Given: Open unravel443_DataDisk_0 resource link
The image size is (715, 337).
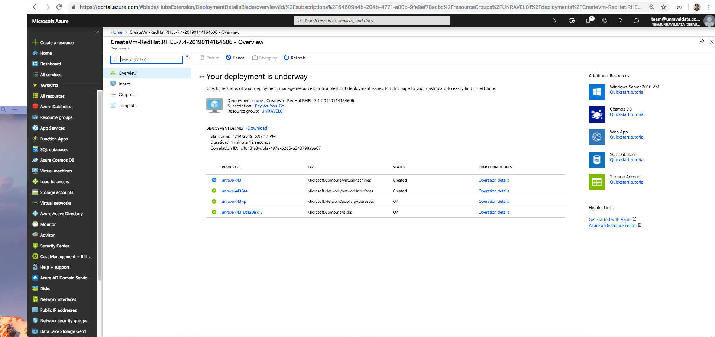Looking at the screenshot, I should pyautogui.click(x=242, y=212).
